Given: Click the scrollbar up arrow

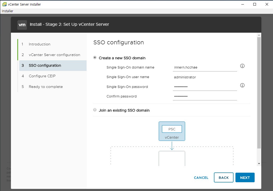Looking at the screenshot, I should tap(259, 35).
